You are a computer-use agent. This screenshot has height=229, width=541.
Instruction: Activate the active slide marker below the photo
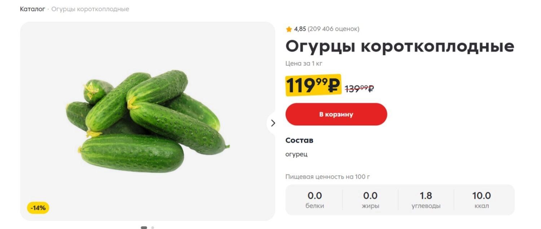[145, 228]
